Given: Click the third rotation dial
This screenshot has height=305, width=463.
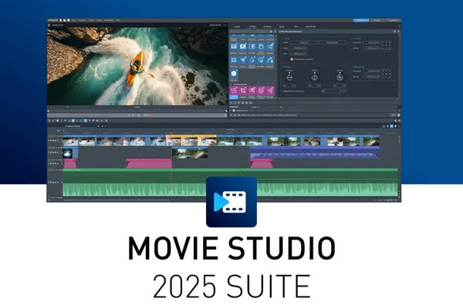Looking at the screenshot, I should [x=340, y=77].
